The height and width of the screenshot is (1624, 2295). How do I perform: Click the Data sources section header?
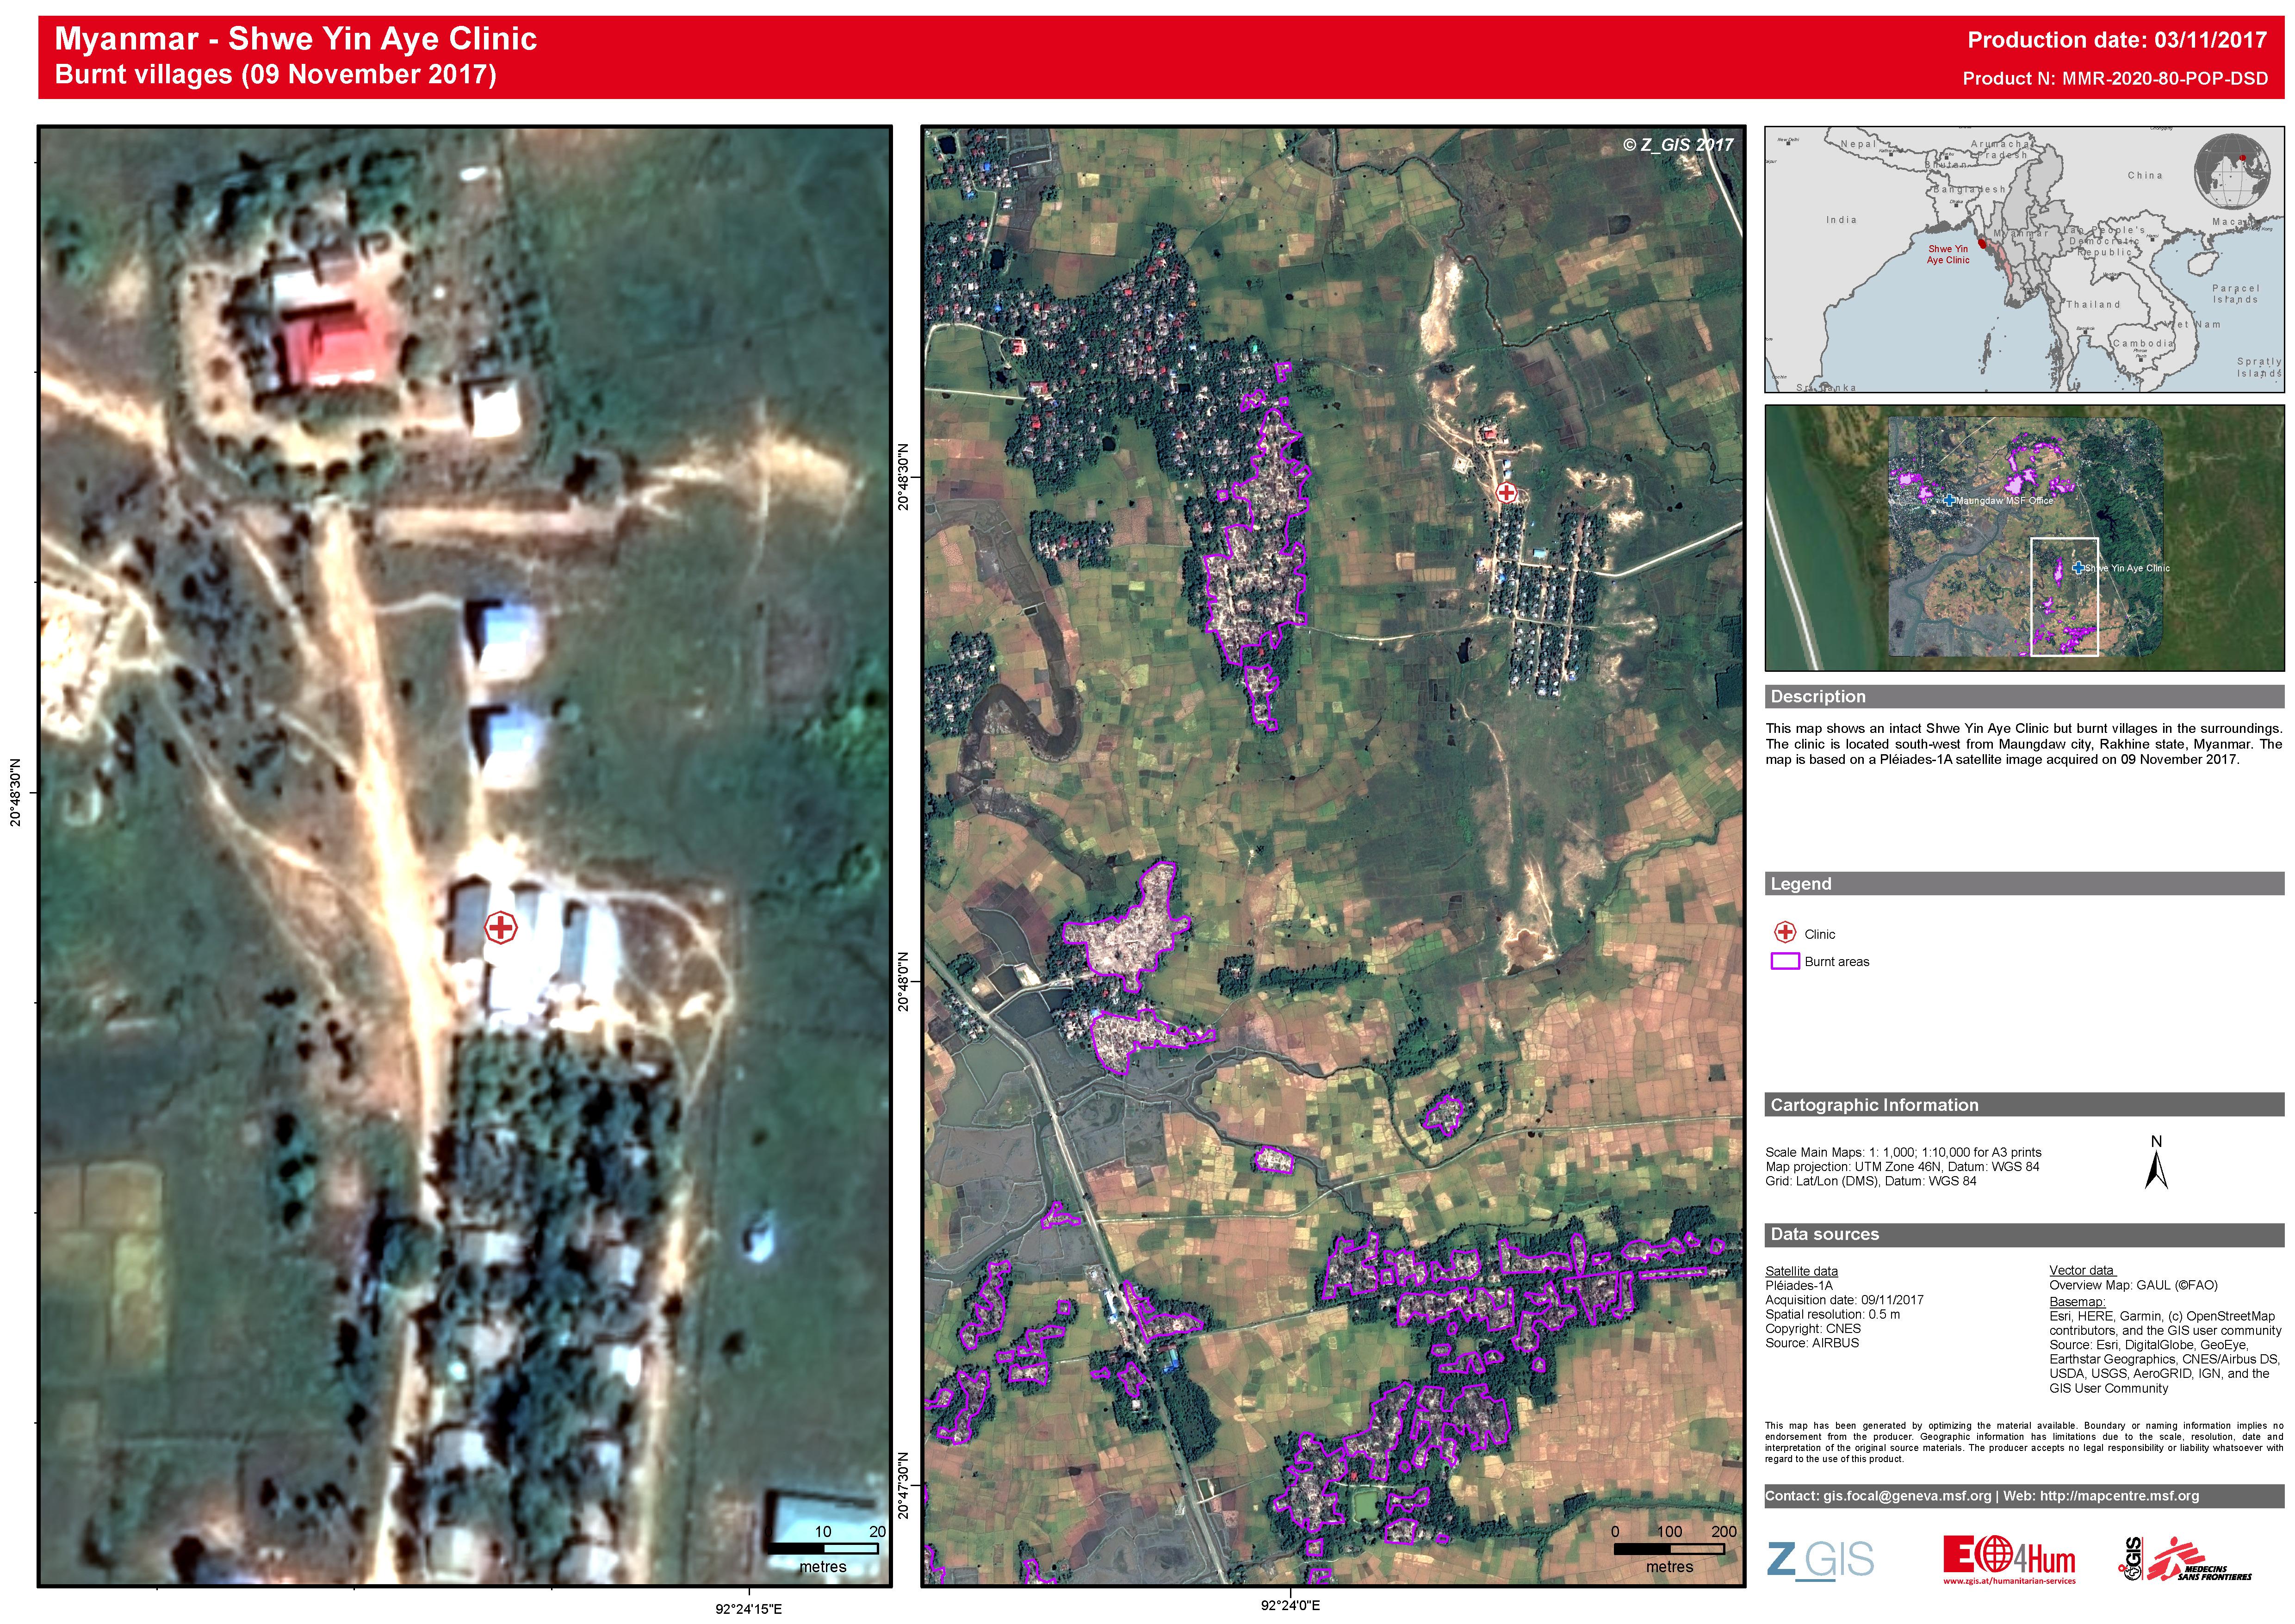pos(1824,1234)
